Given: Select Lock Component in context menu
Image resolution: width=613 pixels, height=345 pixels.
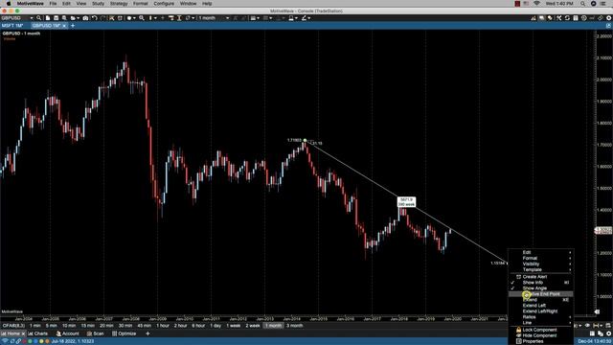Looking at the screenshot, I should tap(540, 330).
